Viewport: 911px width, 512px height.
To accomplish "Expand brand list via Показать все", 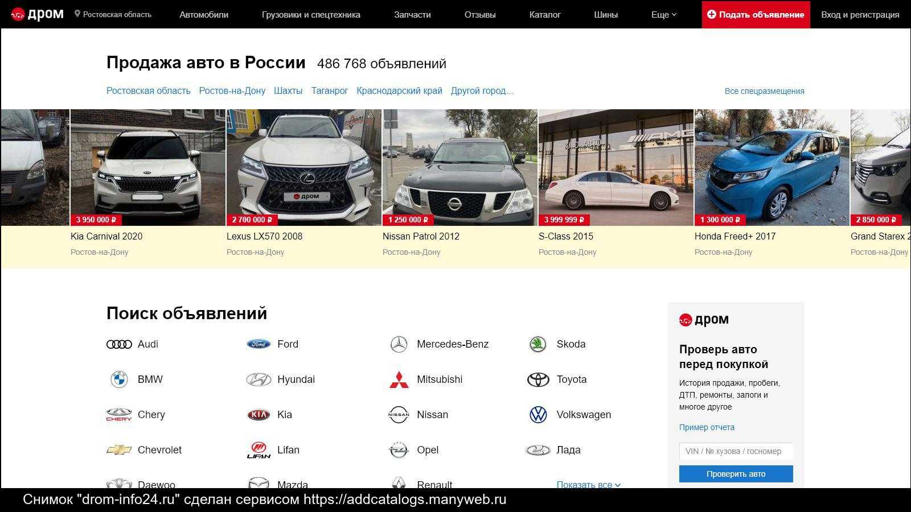I will (589, 485).
